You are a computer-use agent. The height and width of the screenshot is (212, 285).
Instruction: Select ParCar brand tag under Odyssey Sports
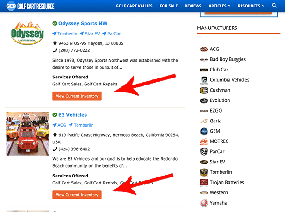pyautogui.click(x=111, y=34)
